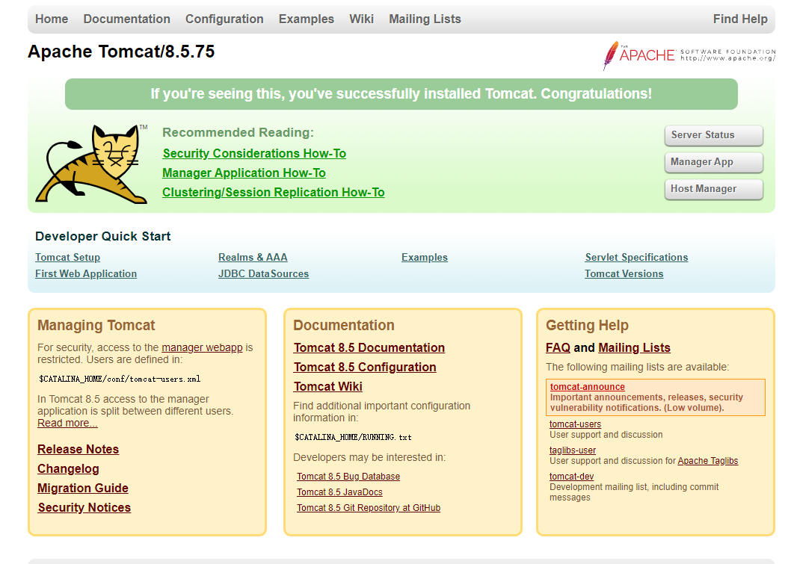Open Examples link under Developer Quick Start
The width and height of the screenshot is (794, 564).
coord(425,257)
